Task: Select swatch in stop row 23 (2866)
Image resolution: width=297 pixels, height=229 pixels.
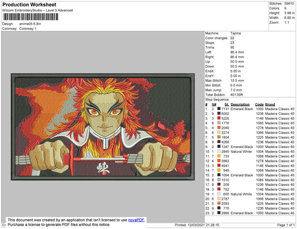Action: click(x=219, y=213)
